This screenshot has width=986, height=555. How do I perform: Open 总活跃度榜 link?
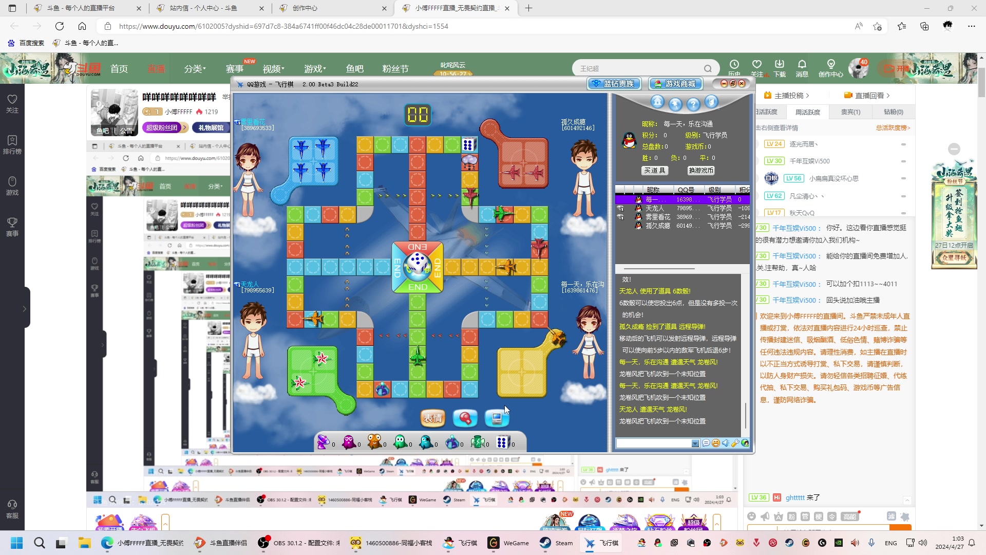(x=893, y=128)
